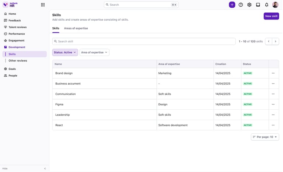This screenshot has width=283, height=172.
Task: Collapse the sidebar using Hide chevron
Action: coord(45,169)
